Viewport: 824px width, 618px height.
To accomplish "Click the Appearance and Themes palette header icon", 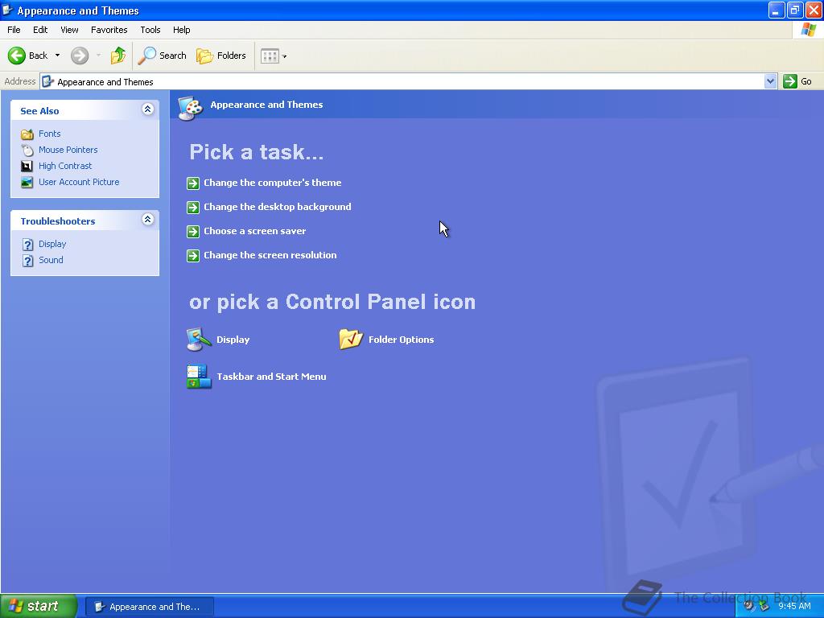I will [190, 108].
